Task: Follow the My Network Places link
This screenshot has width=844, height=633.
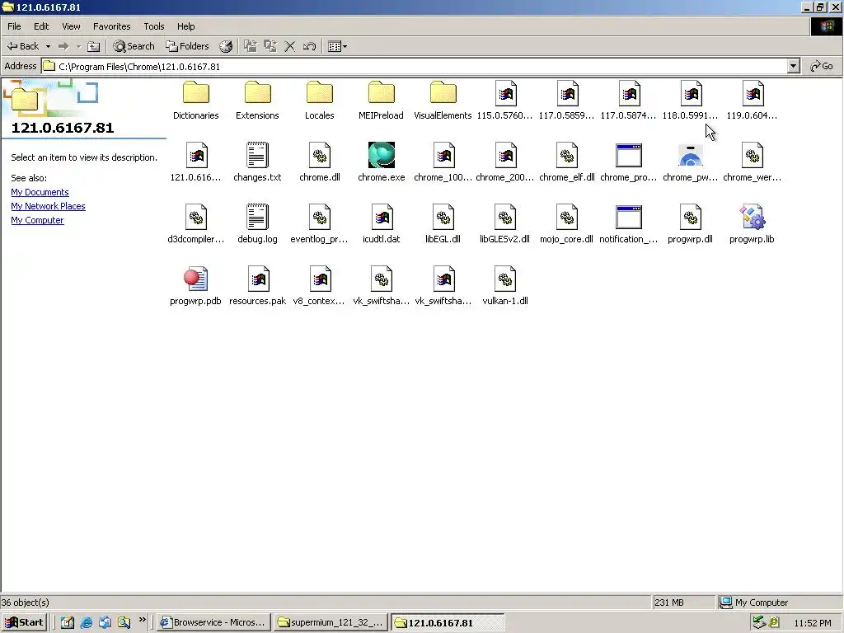Action: 48,206
